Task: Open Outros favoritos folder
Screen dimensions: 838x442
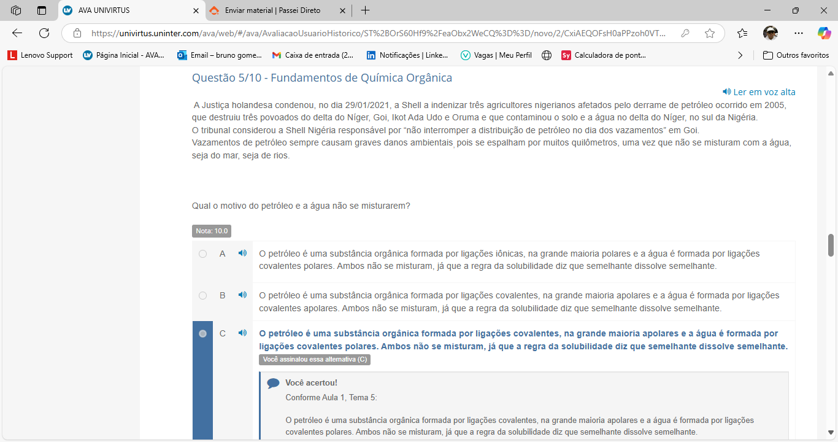Action: [796, 55]
